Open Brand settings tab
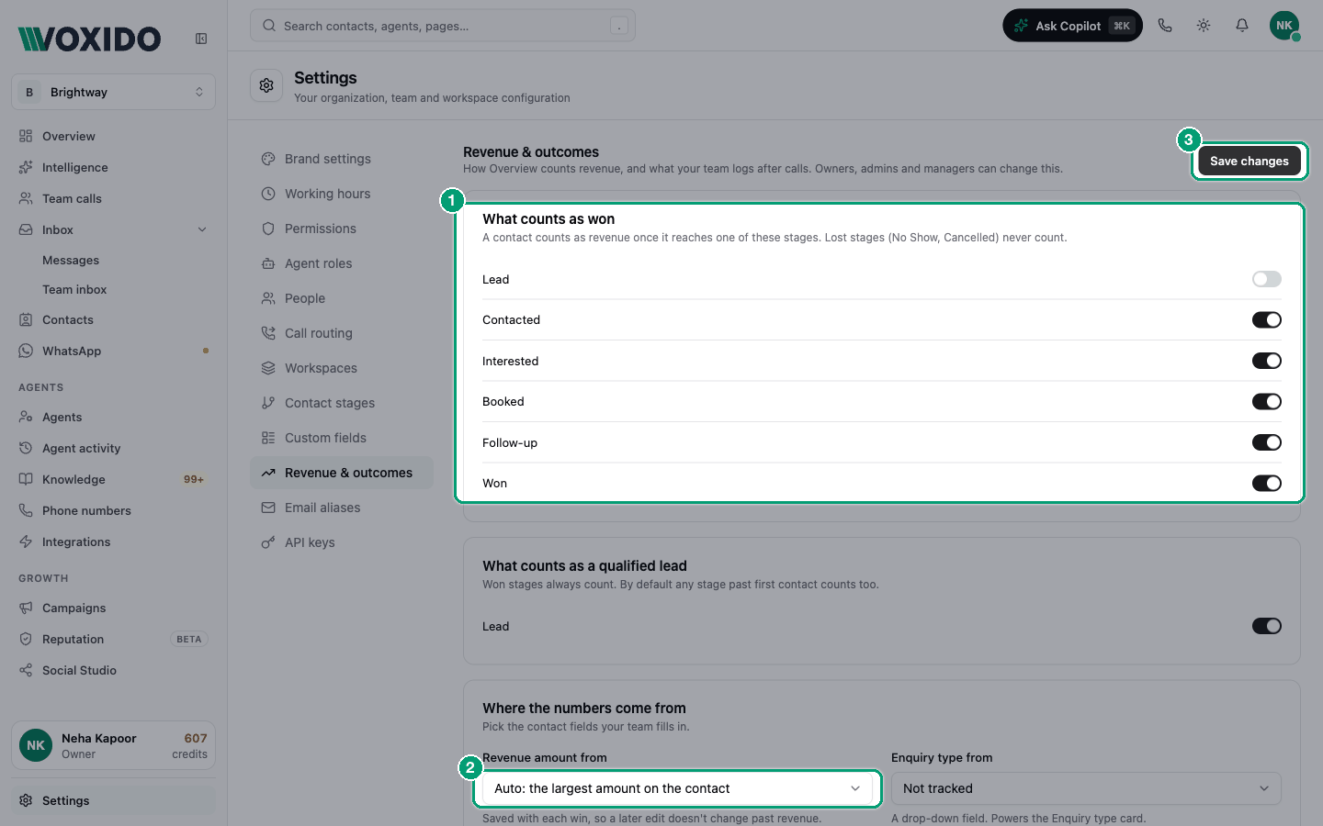This screenshot has height=826, width=1323. tap(342, 159)
